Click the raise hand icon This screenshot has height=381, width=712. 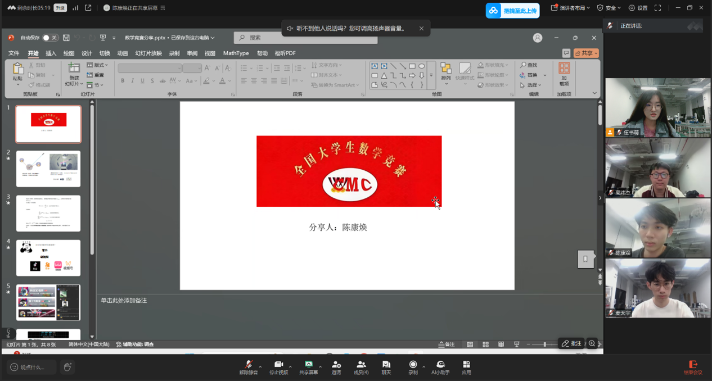point(67,367)
